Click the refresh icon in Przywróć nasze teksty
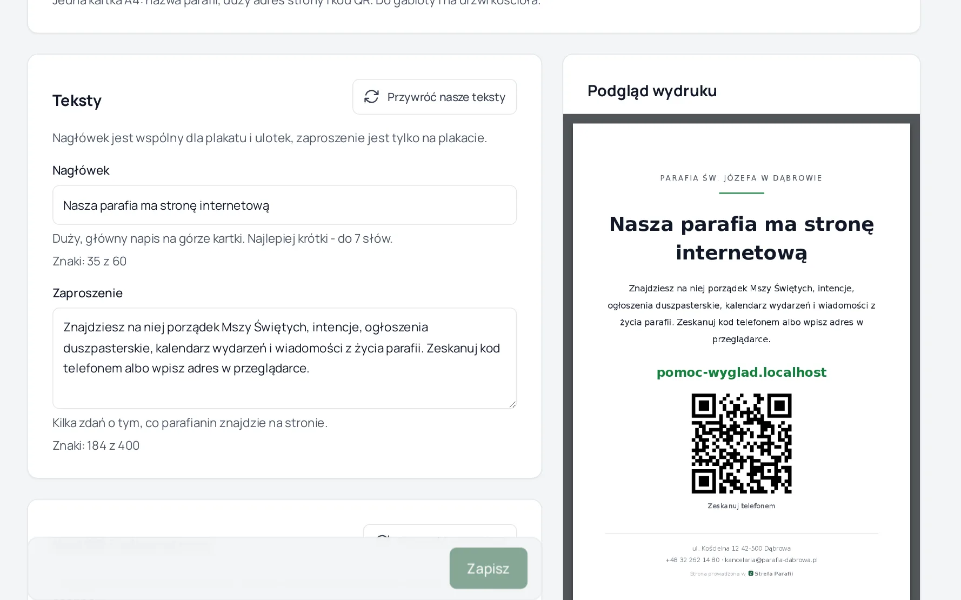This screenshot has height=600, width=961. 371,97
